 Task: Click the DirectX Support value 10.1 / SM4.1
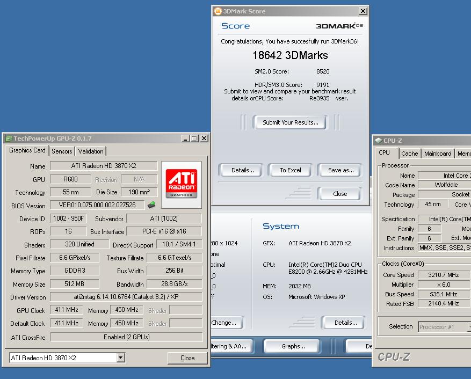(x=179, y=244)
